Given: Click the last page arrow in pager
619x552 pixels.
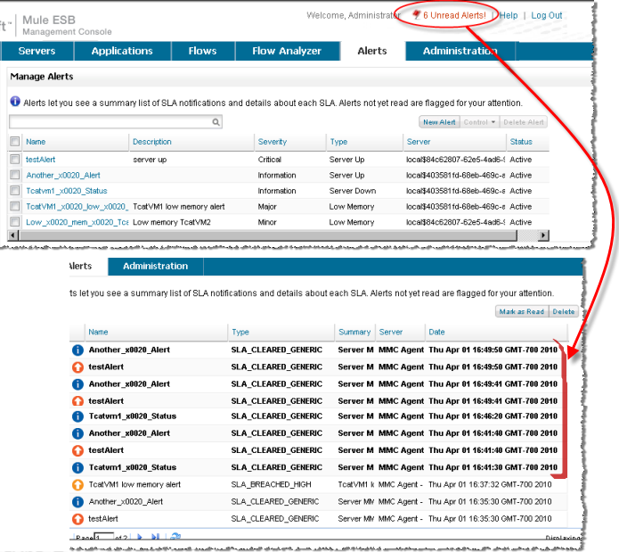Looking at the screenshot, I should (x=155, y=537).
